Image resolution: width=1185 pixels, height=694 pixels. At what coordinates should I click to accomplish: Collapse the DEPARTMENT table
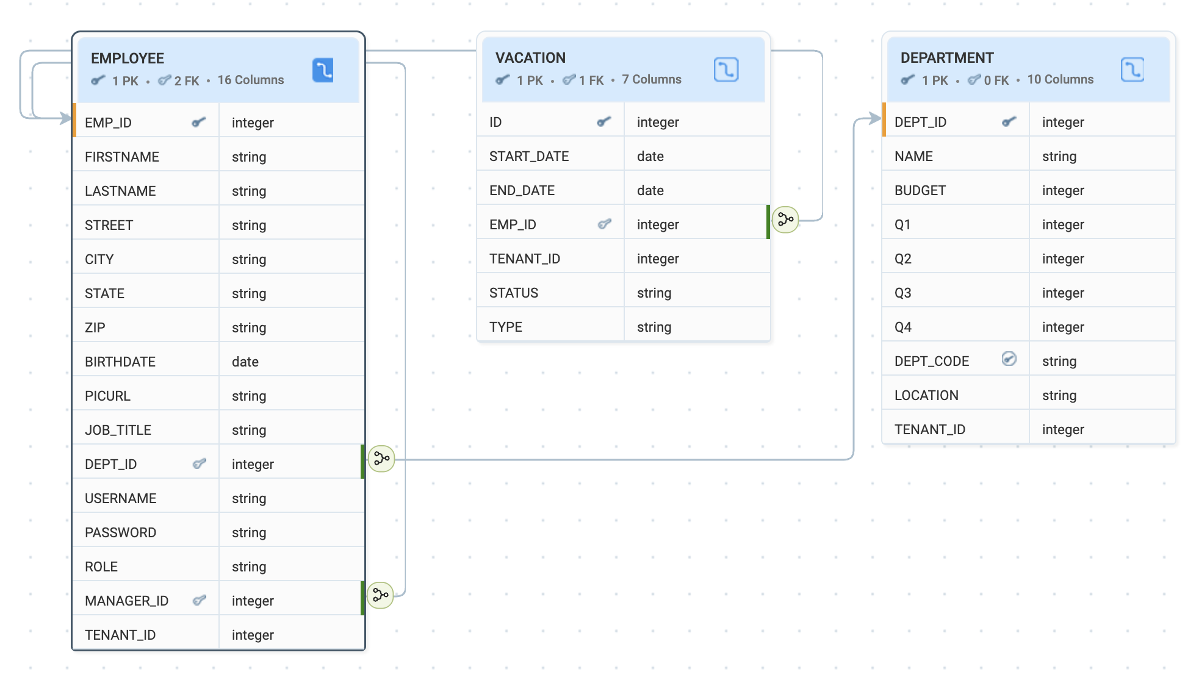point(1133,69)
